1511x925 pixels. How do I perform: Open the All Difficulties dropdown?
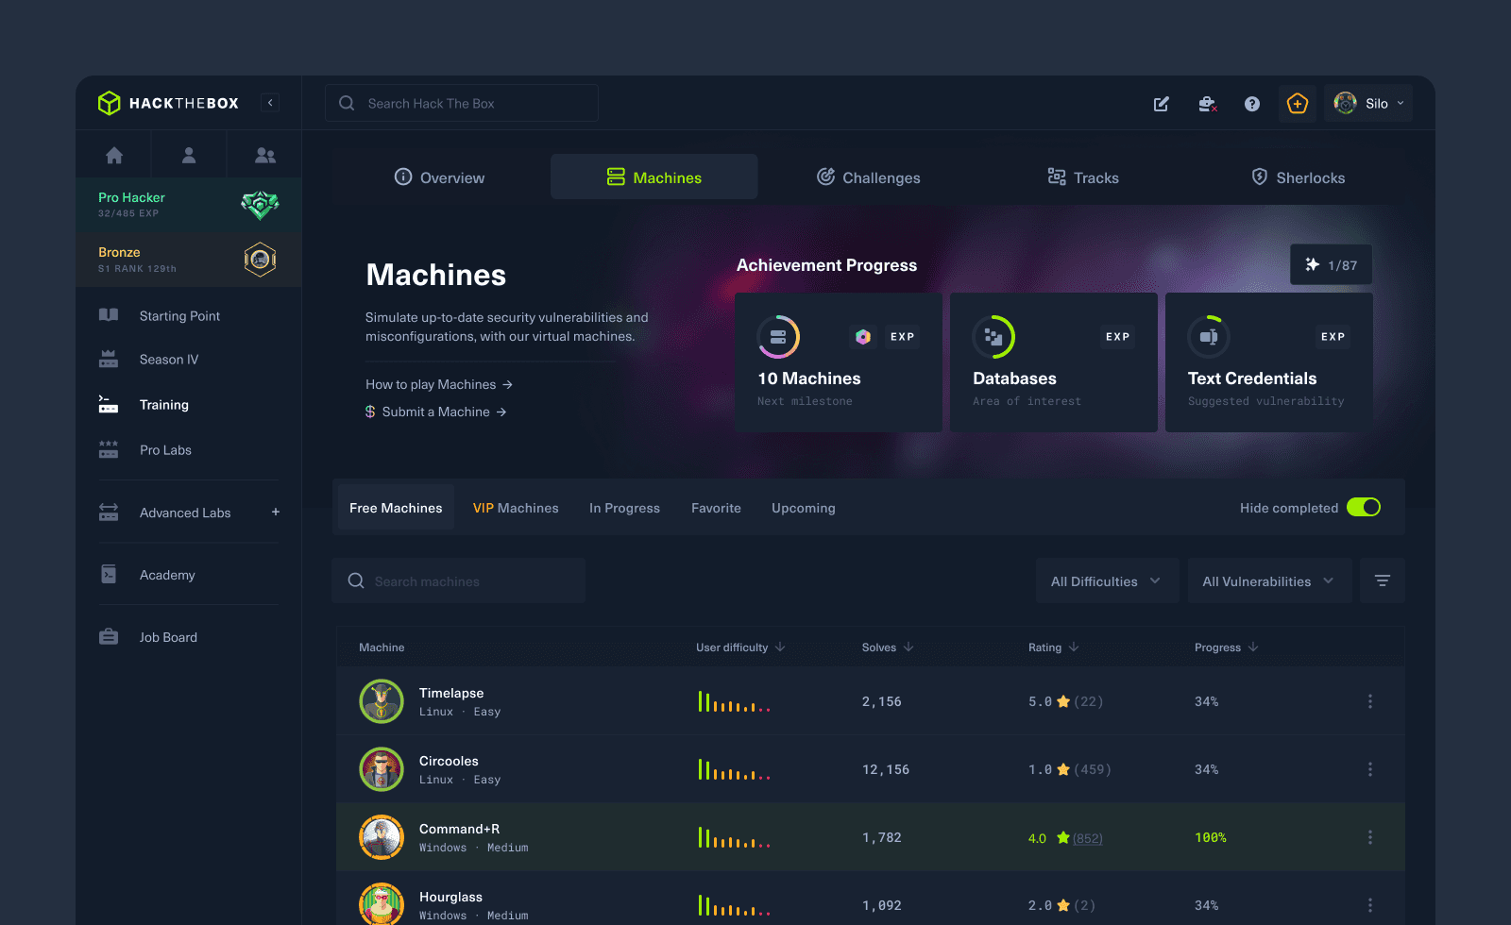tap(1107, 580)
